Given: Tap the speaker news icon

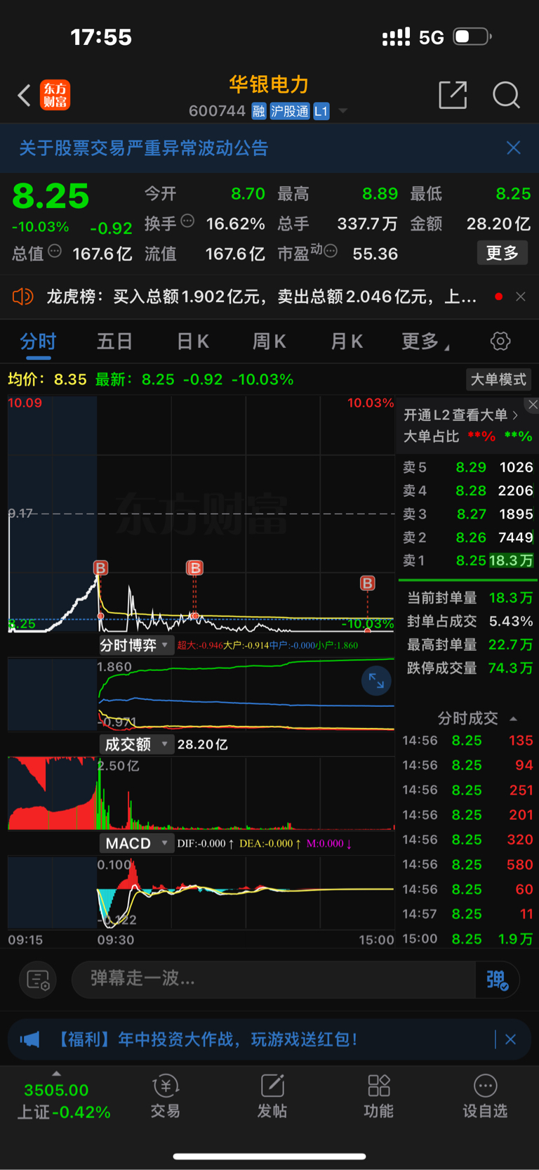Looking at the screenshot, I should (x=22, y=297).
